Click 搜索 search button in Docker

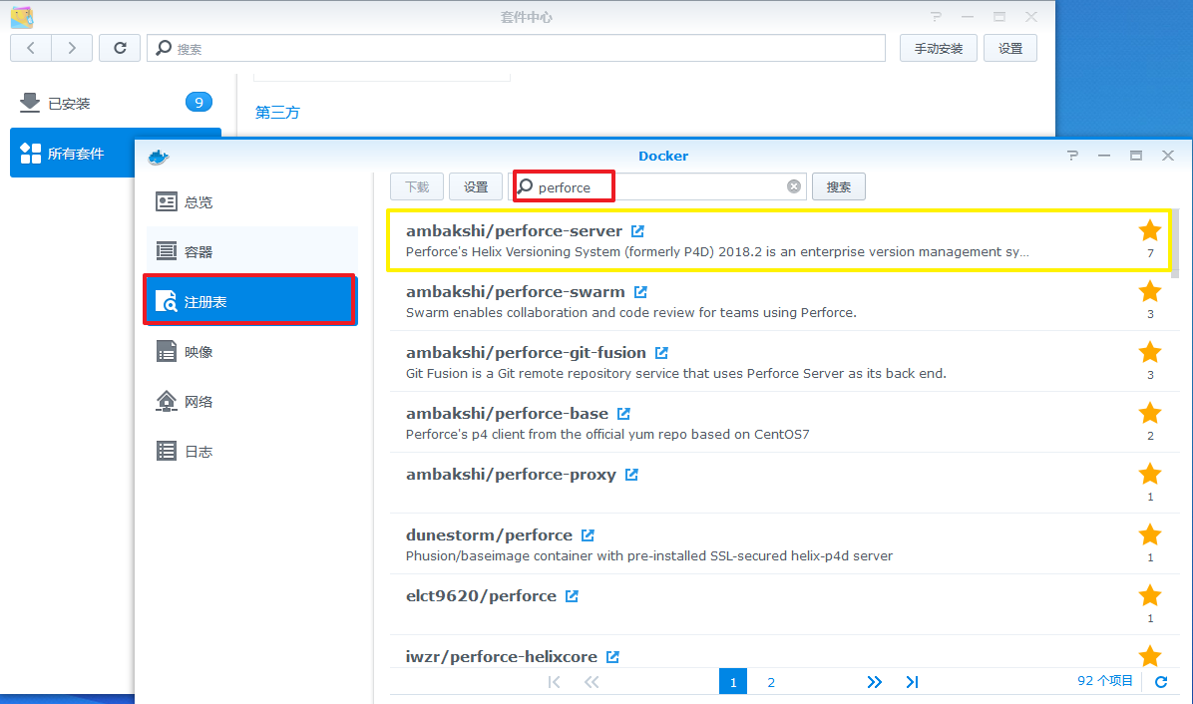pos(839,187)
